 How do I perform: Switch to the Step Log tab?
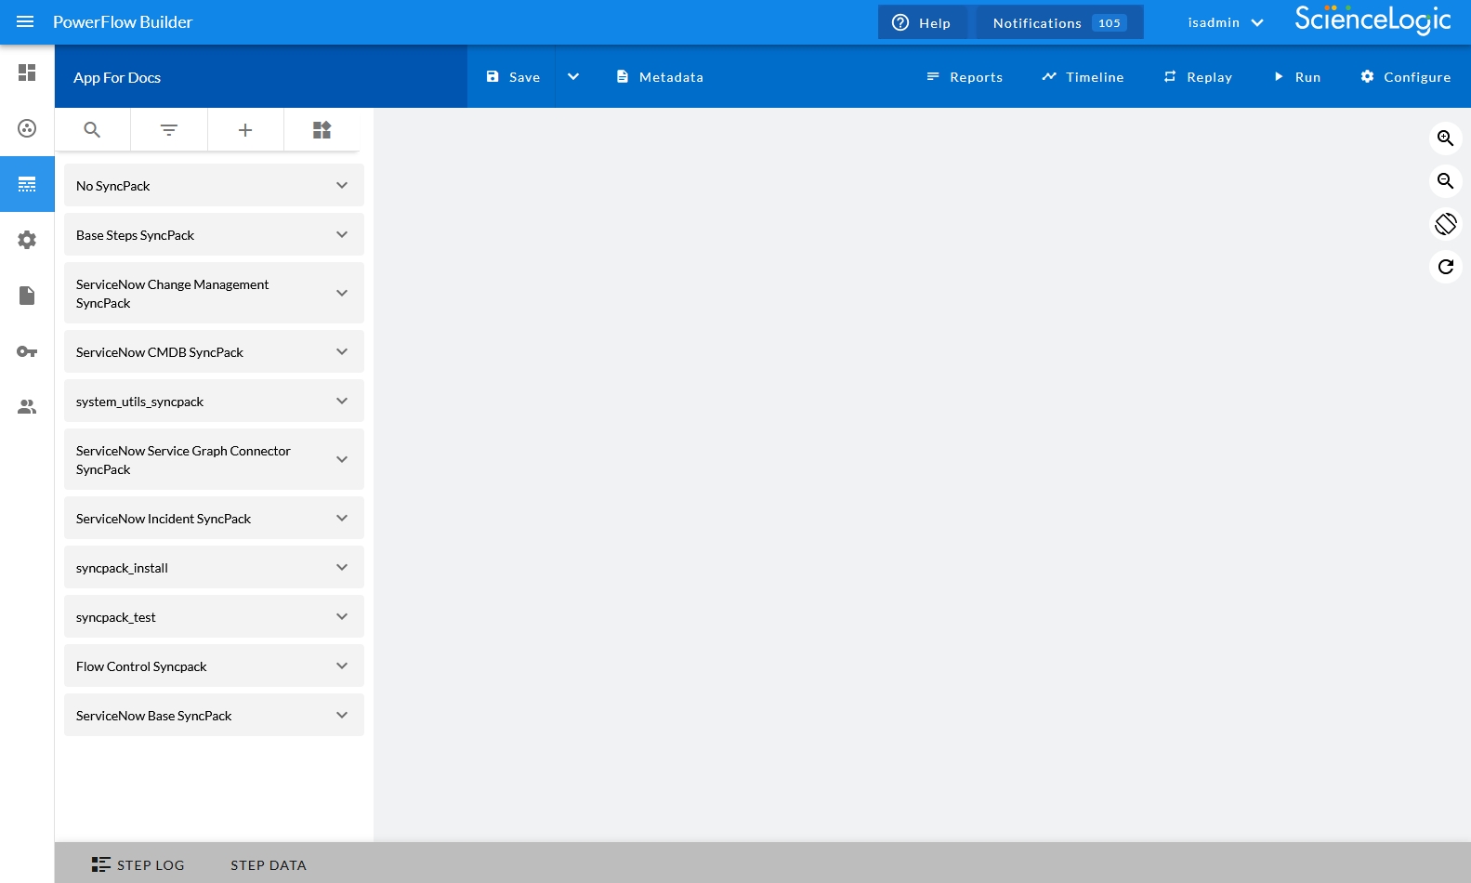(138, 864)
